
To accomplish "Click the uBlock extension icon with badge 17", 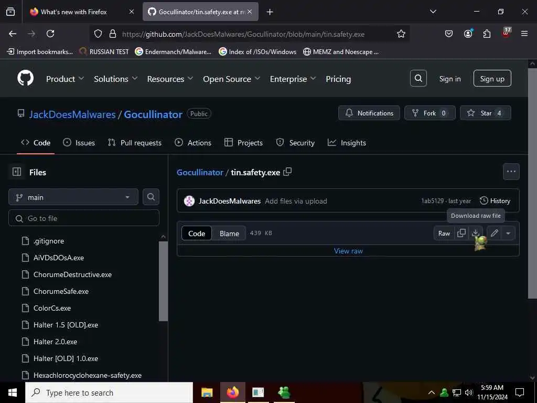I will point(506,33).
